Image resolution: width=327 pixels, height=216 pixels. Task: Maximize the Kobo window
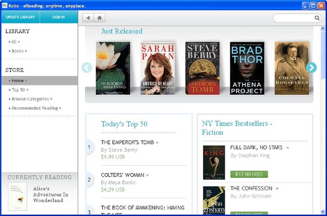pyautogui.click(x=313, y=6)
